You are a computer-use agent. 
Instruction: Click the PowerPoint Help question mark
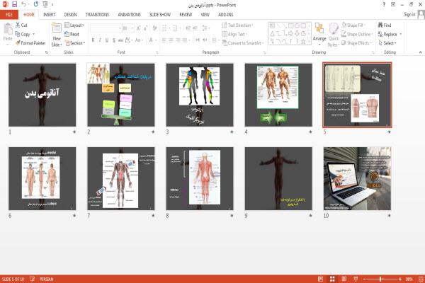point(384,5)
